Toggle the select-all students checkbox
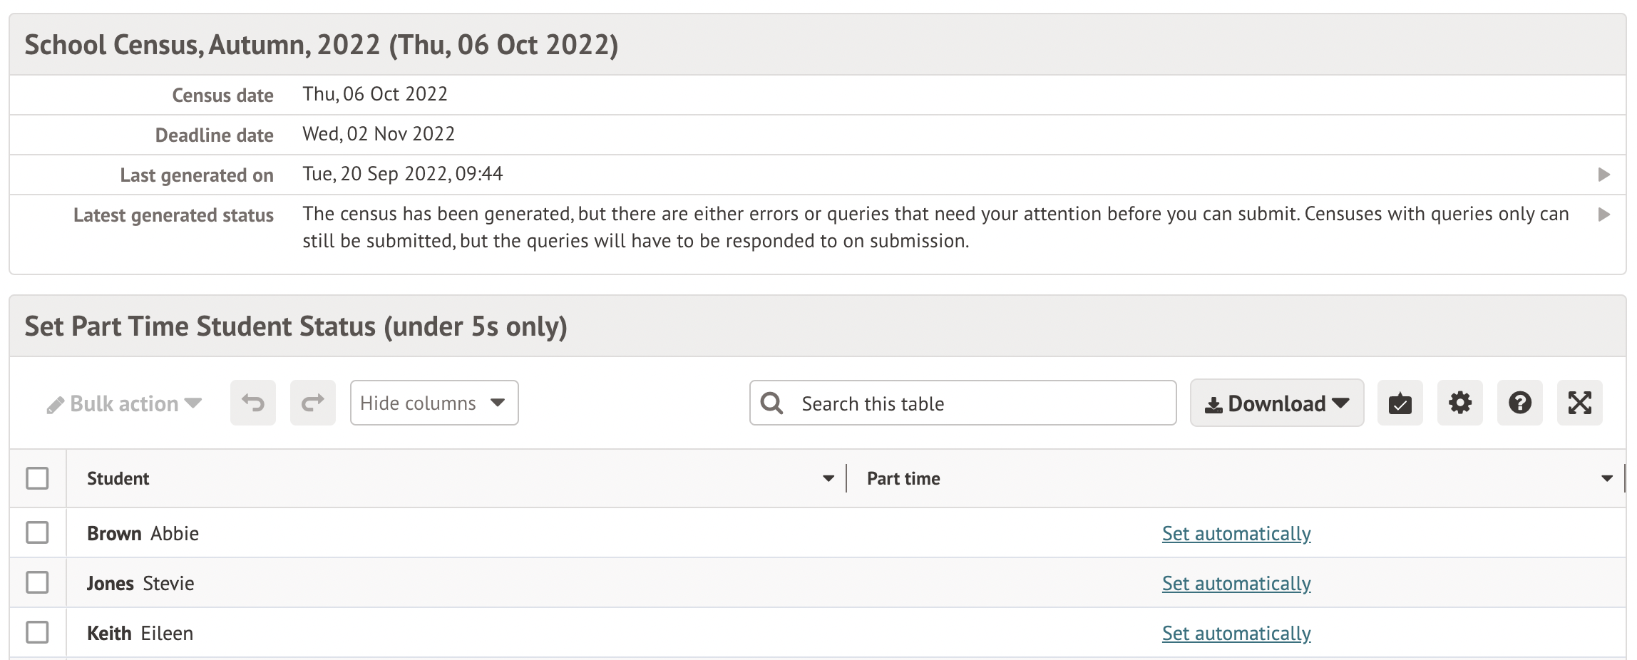This screenshot has width=1637, height=660. (x=37, y=478)
